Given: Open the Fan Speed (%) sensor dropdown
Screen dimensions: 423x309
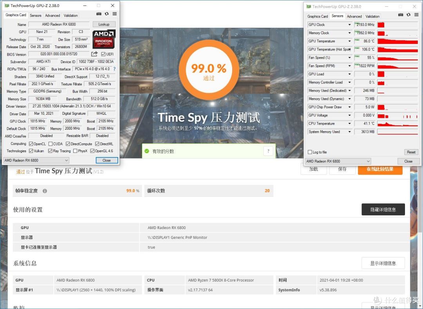Looking at the screenshot, I should [349, 58].
